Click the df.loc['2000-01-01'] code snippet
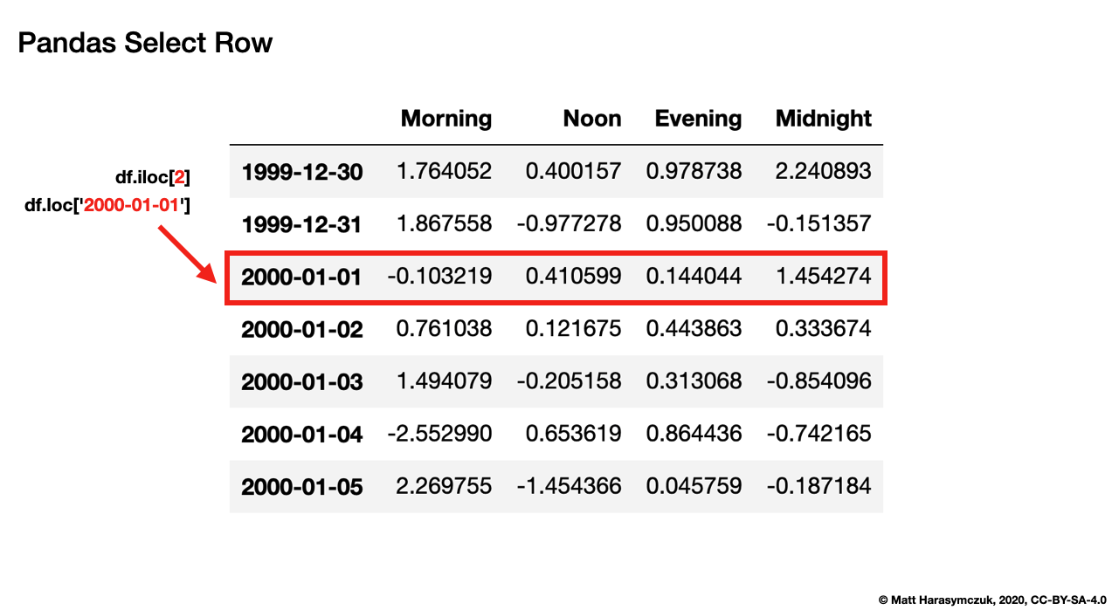This screenshot has height=610, width=1112. click(x=109, y=205)
